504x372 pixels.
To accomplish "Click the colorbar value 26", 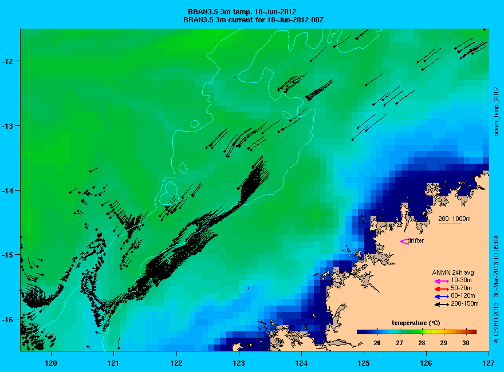I will click(x=377, y=343).
